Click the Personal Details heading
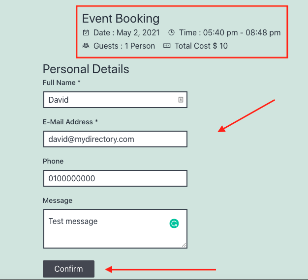This screenshot has width=308, height=280. (86, 69)
